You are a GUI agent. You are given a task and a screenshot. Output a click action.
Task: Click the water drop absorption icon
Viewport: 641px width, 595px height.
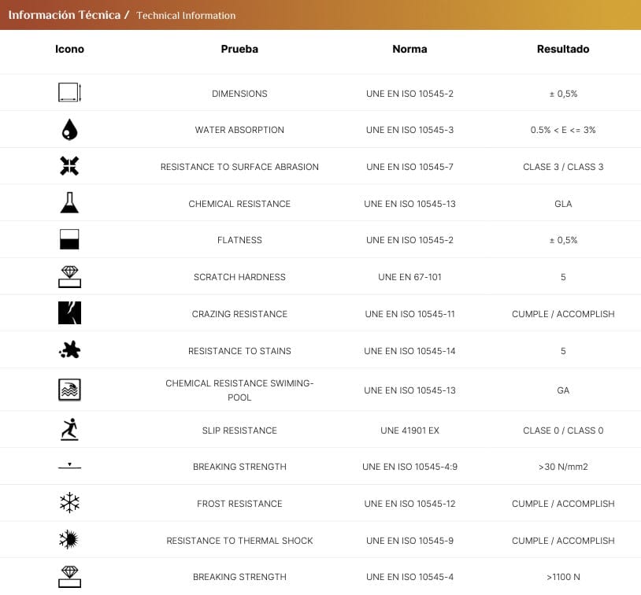pyautogui.click(x=69, y=130)
